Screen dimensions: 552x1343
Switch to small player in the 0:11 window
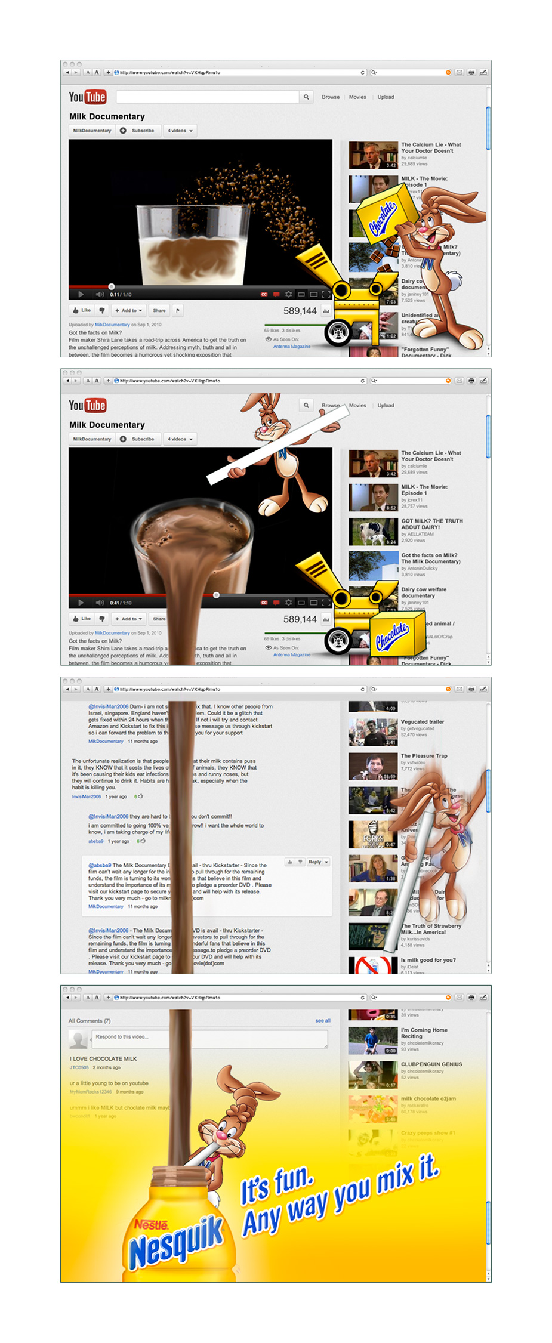click(301, 294)
